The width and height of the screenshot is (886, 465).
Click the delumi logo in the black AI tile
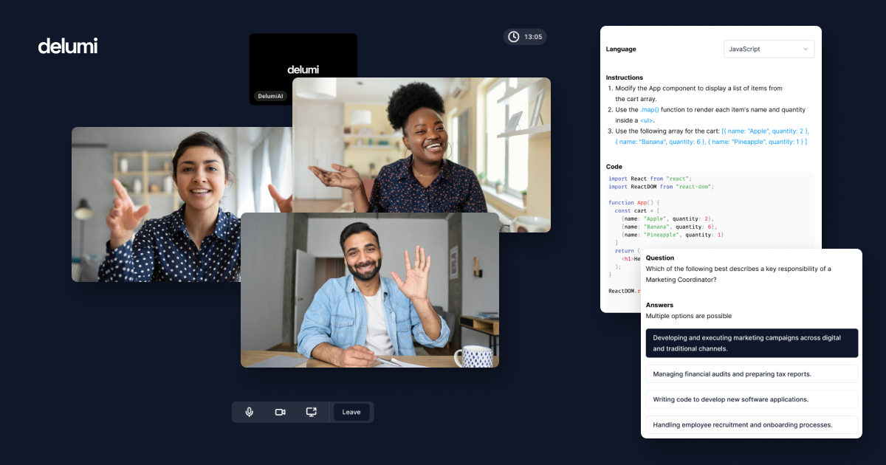pos(303,69)
